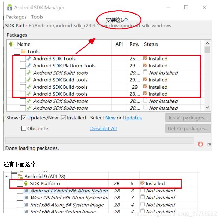This screenshot has width=220, height=220.
Task: Click the Select New link
Action: pos(111,118)
